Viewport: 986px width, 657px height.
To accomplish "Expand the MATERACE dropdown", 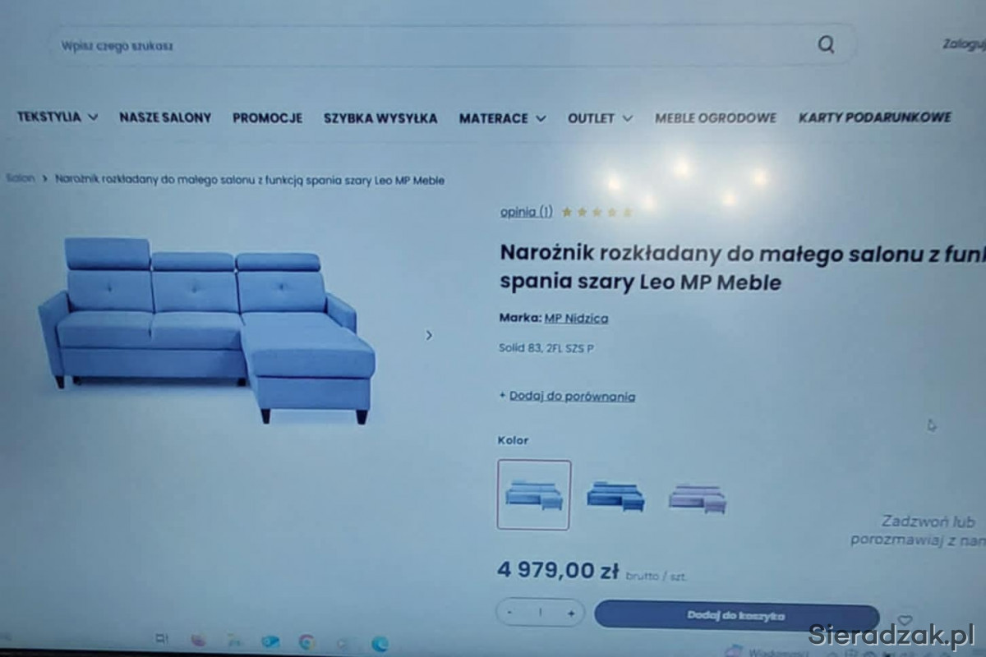I will click(502, 118).
